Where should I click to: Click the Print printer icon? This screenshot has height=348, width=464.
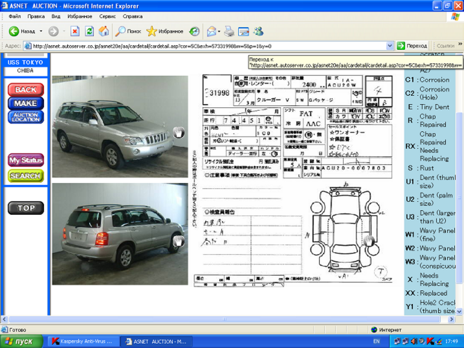(x=229, y=31)
